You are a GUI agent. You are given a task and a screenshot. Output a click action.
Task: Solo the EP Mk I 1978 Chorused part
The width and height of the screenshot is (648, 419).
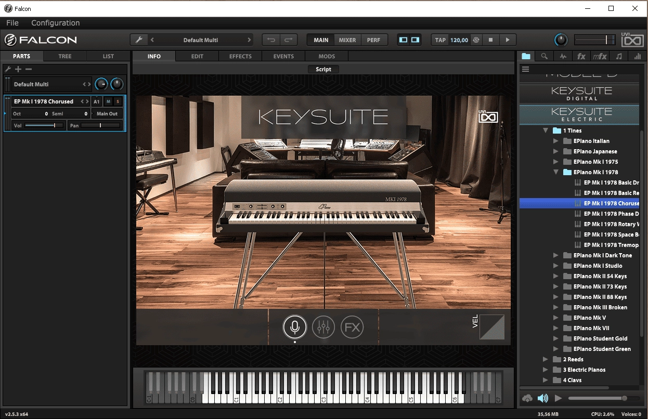pos(118,101)
